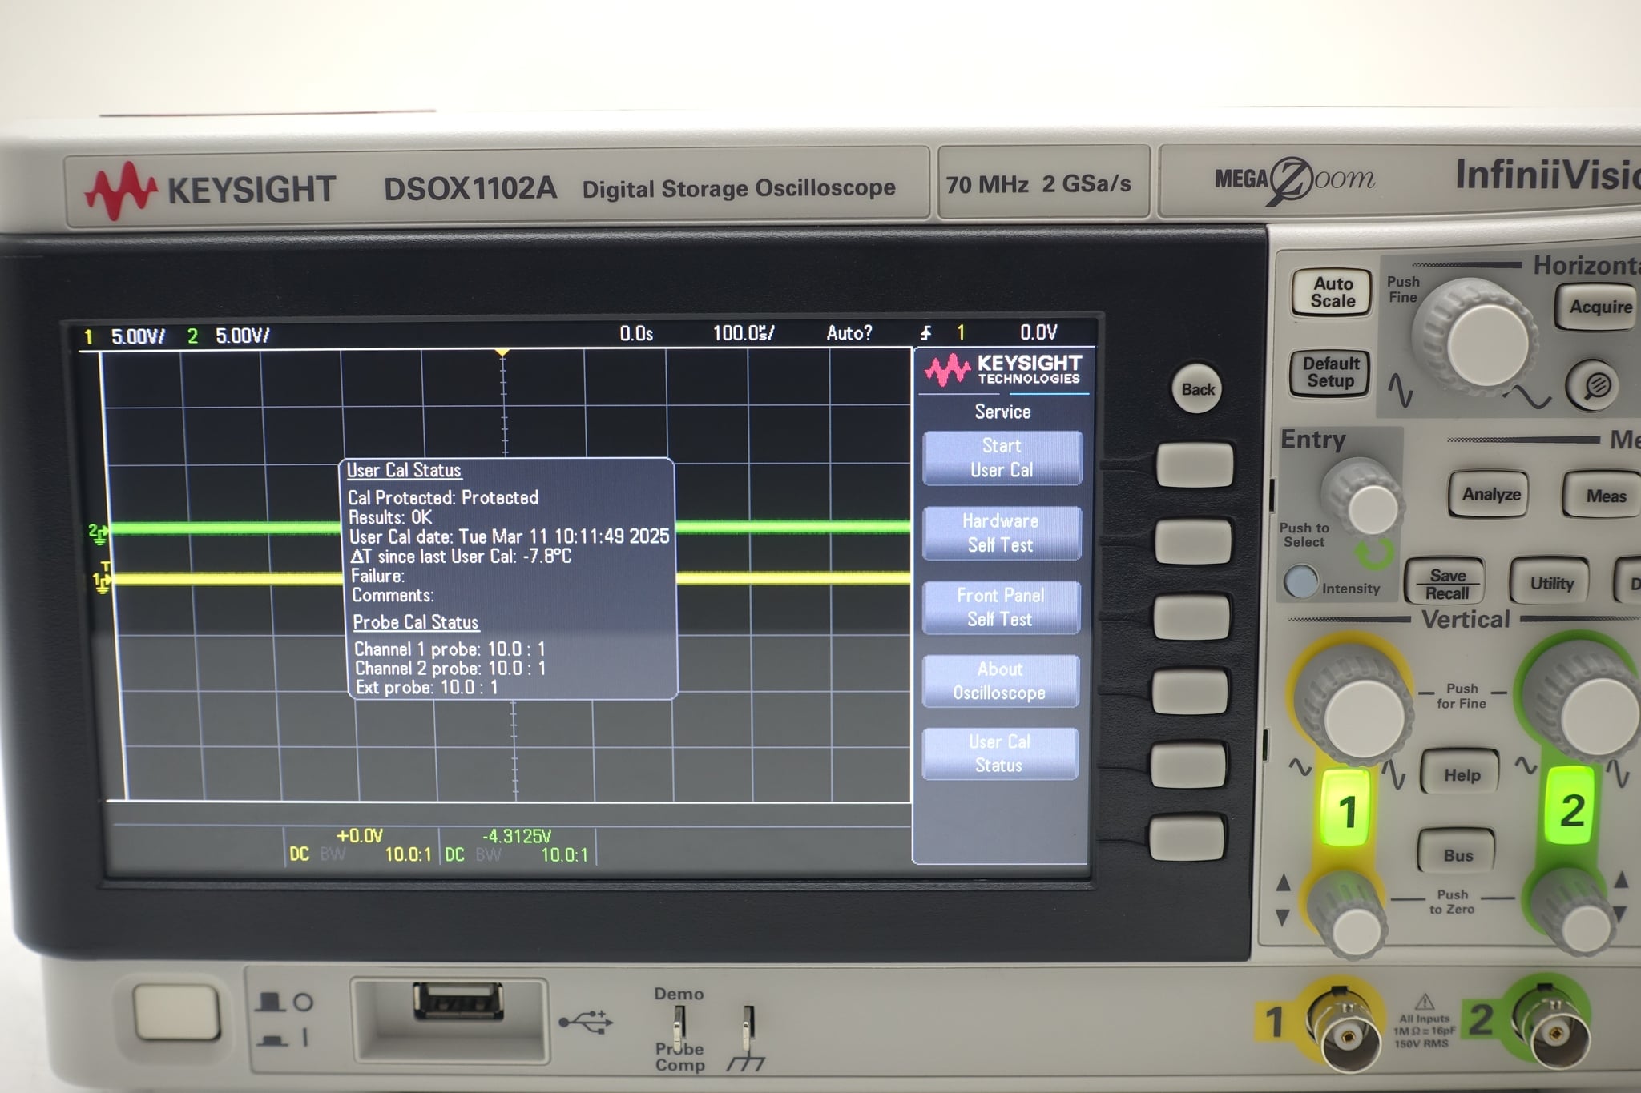Choose Hardware Self Test in Service menu

click(x=1002, y=533)
